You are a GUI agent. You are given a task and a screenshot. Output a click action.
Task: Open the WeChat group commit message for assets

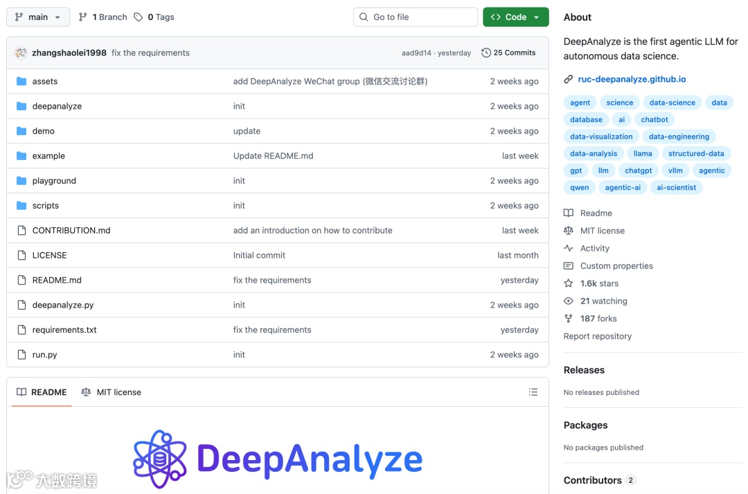330,82
